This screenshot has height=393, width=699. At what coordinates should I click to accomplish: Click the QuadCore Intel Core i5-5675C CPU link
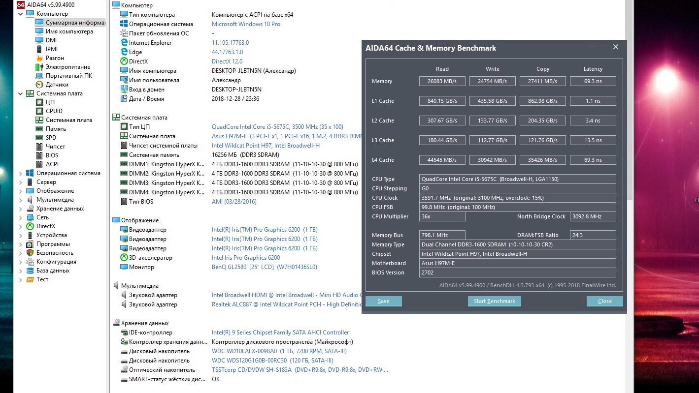click(x=277, y=127)
